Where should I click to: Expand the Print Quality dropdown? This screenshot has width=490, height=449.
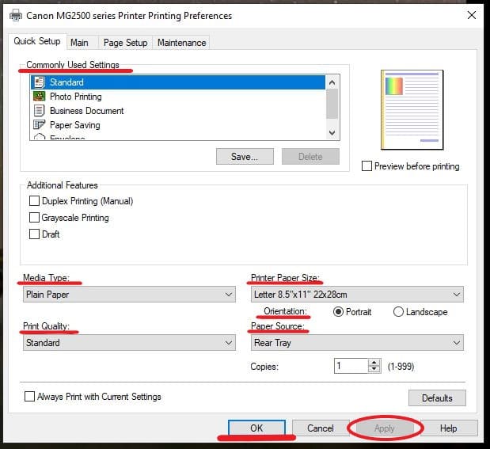(129, 343)
